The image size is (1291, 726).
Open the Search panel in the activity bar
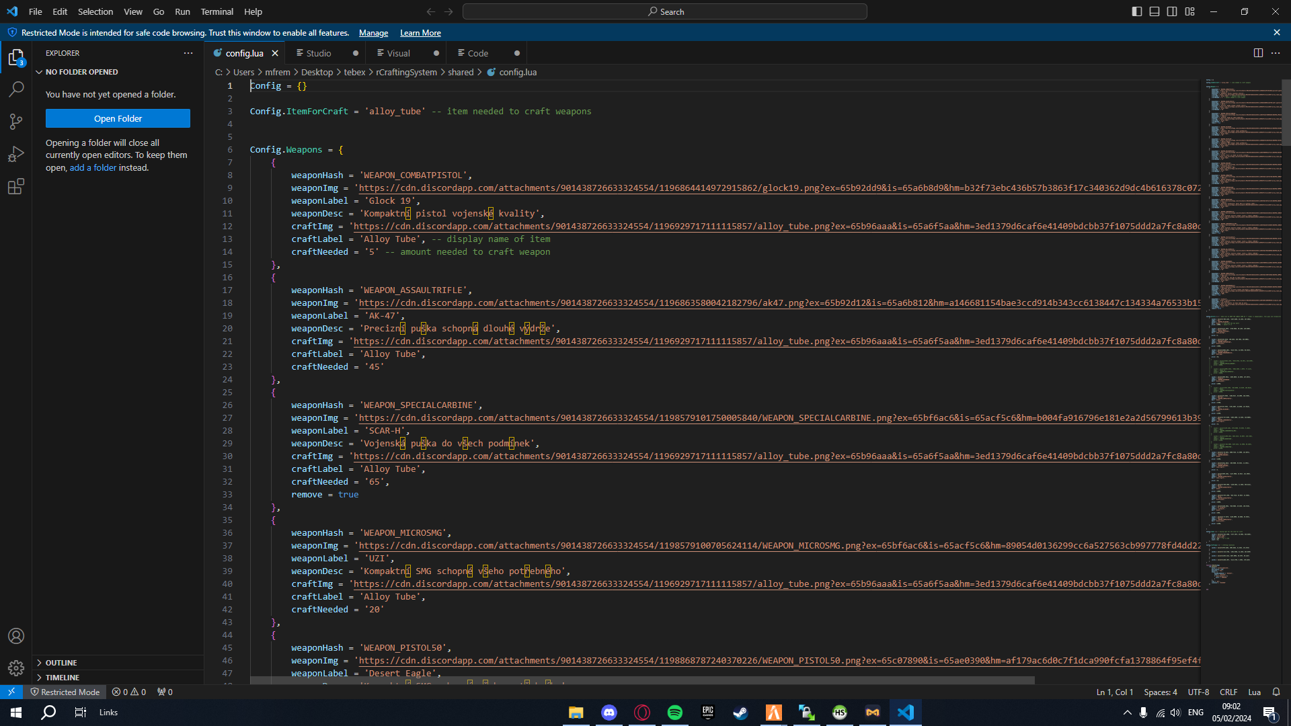16,89
